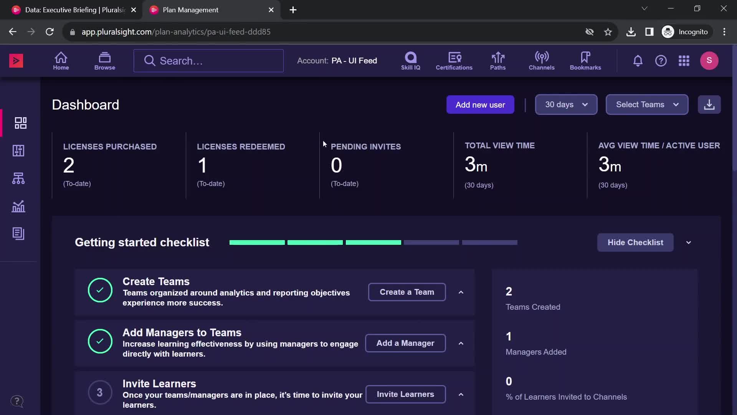737x415 pixels.
Task: Click Managers Added stat text
Action: [x=535, y=352]
